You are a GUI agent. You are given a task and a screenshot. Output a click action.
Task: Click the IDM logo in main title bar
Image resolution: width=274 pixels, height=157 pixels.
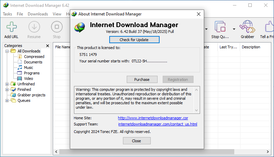pos(6,5)
